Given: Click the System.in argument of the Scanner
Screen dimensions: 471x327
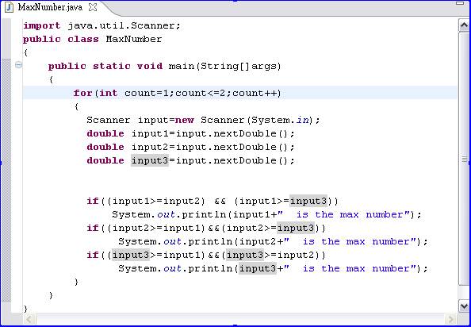Looking at the screenshot, I should click(280, 120).
